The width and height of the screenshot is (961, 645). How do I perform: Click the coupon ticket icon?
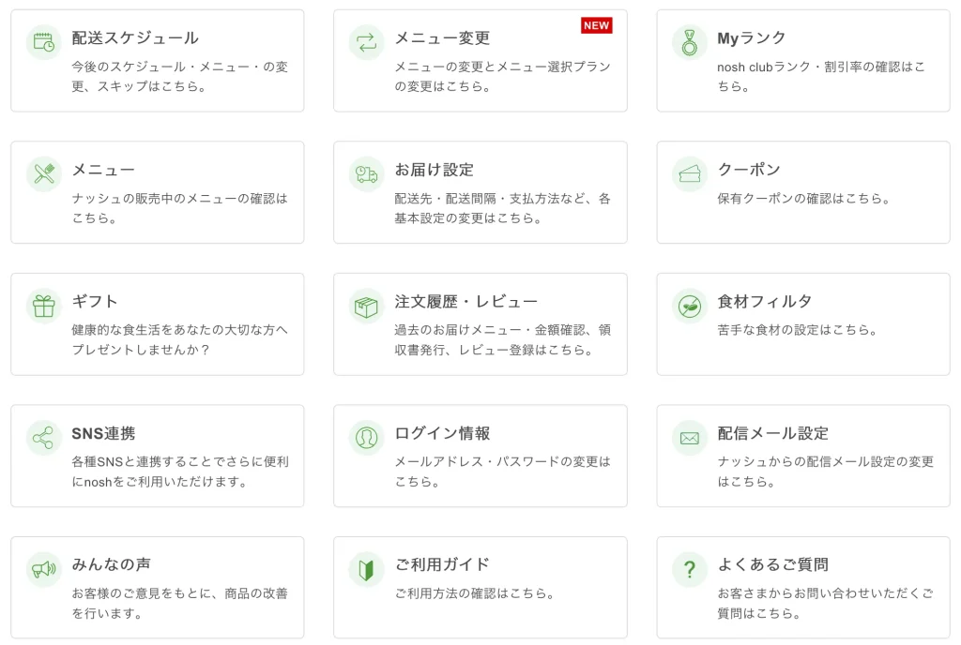tap(690, 173)
